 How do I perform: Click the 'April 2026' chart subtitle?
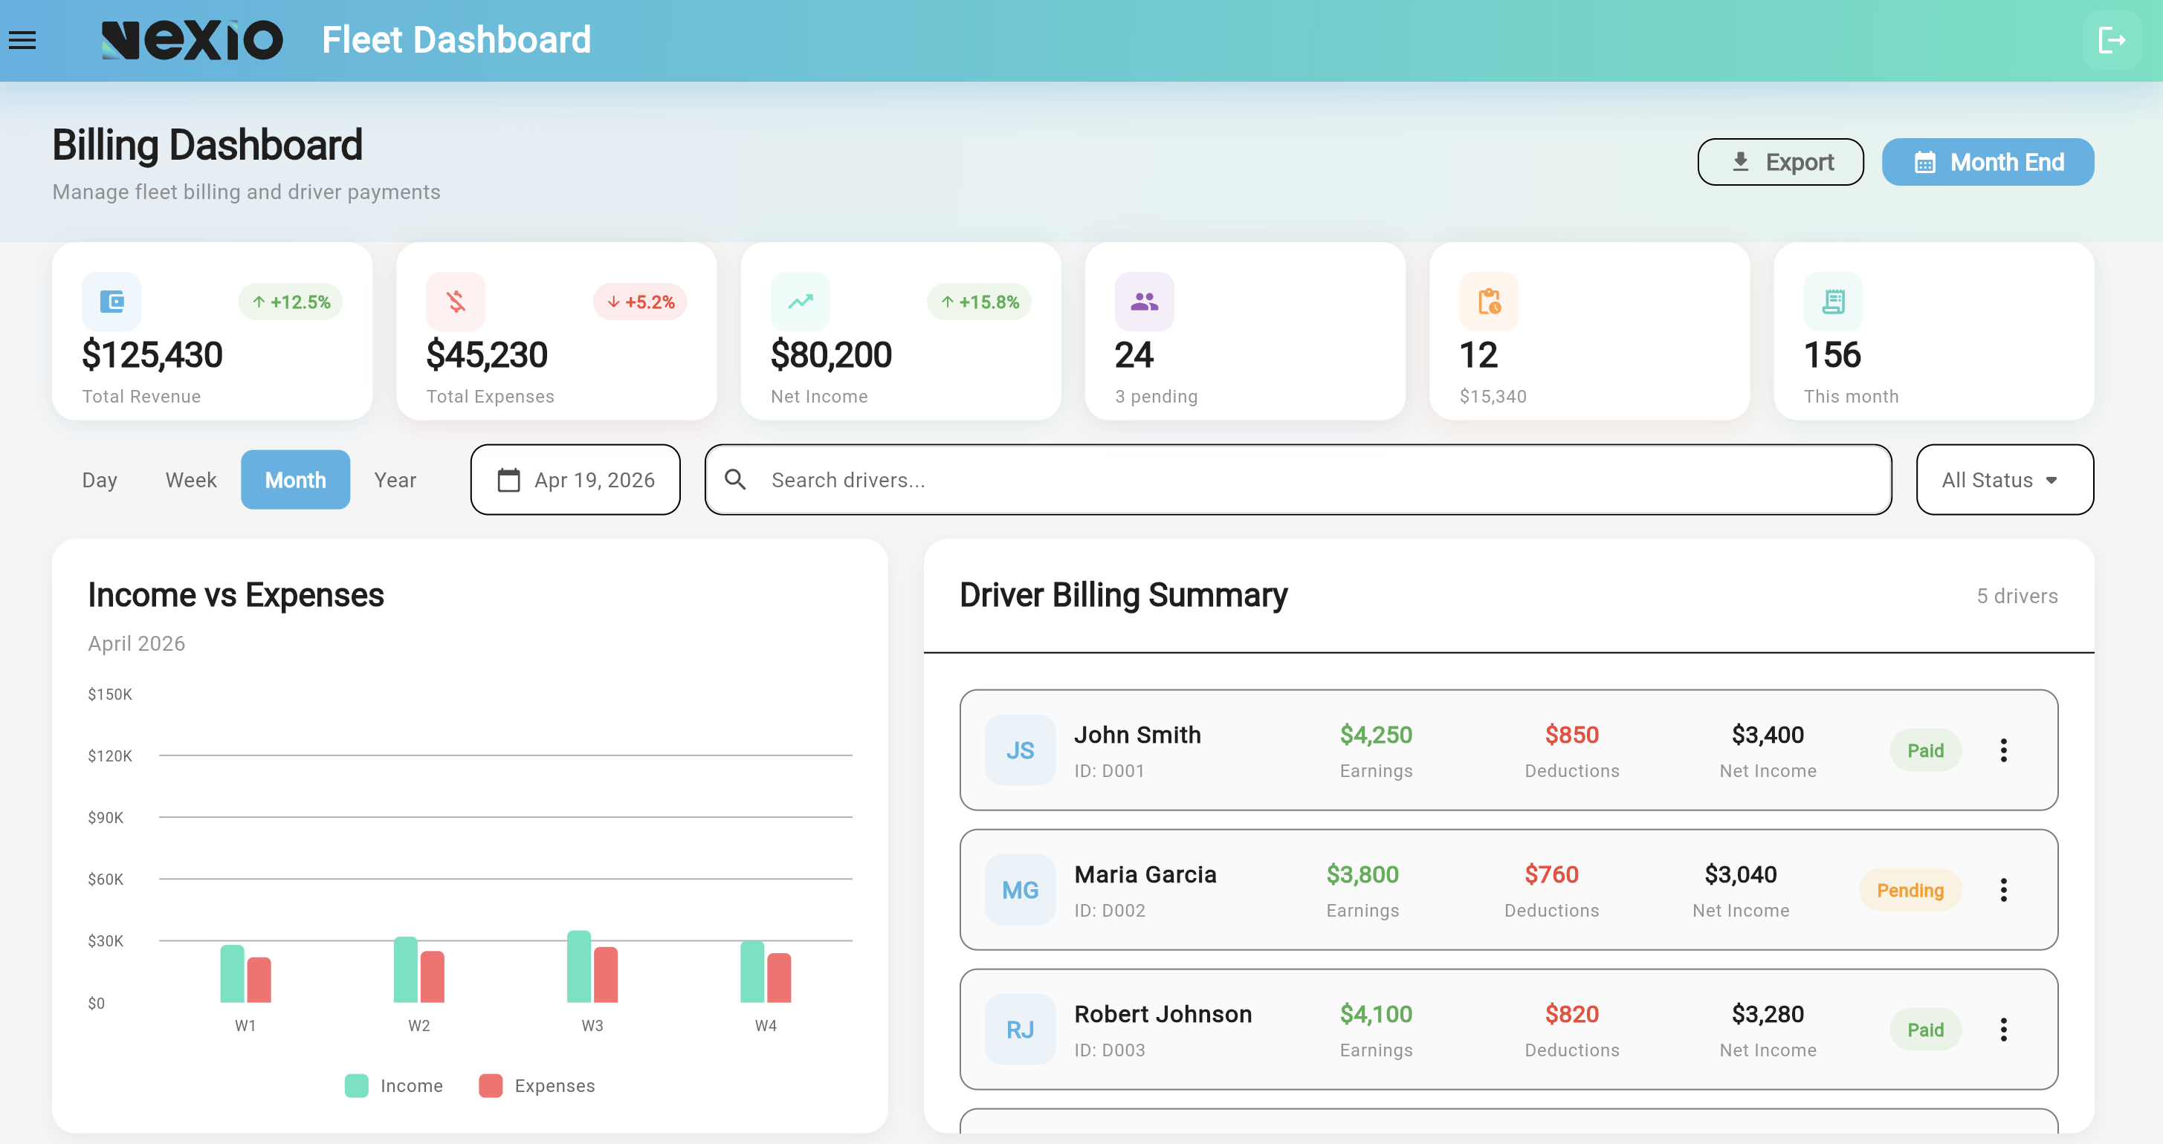click(136, 644)
